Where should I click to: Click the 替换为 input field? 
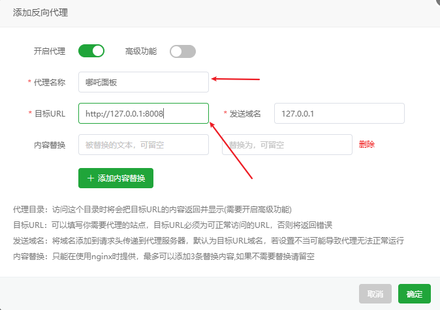coord(287,145)
